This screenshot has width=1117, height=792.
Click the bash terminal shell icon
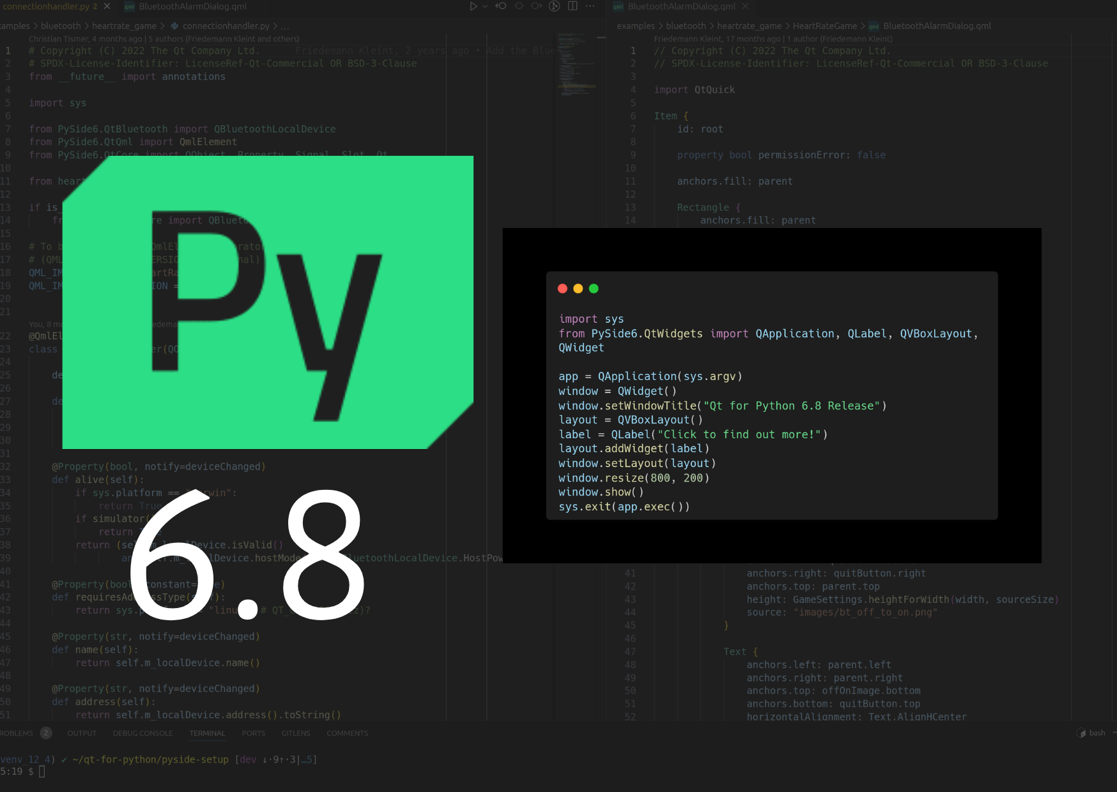point(1081,733)
